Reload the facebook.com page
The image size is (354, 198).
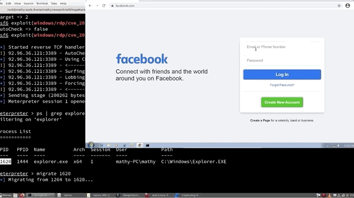pyautogui.click(x=104, y=6)
